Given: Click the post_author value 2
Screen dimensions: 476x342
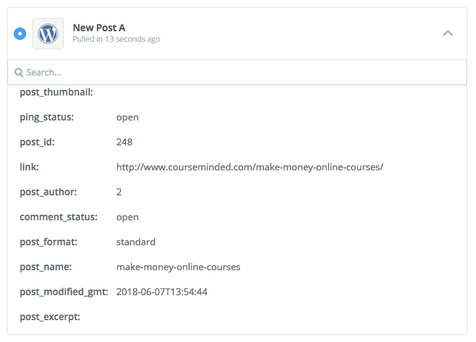Looking at the screenshot, I should 119,192.
